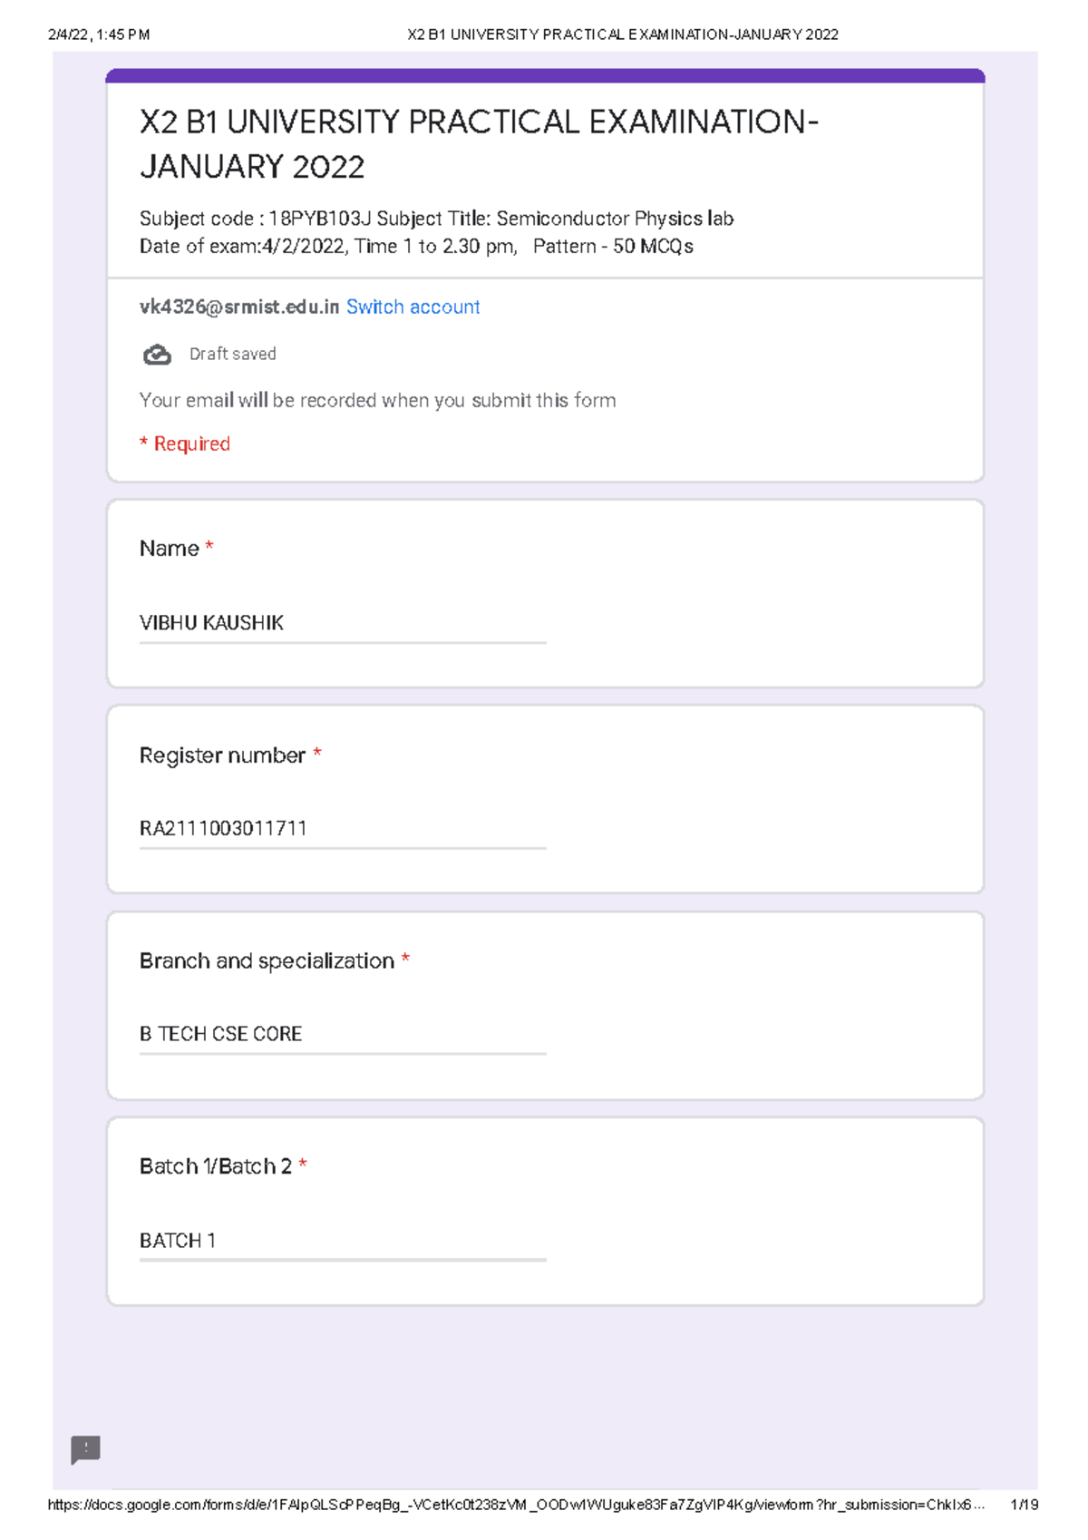This screenshot has height=1540, width=1088.
Task: Click the Subject code description line
Action: tap(436, 219)
